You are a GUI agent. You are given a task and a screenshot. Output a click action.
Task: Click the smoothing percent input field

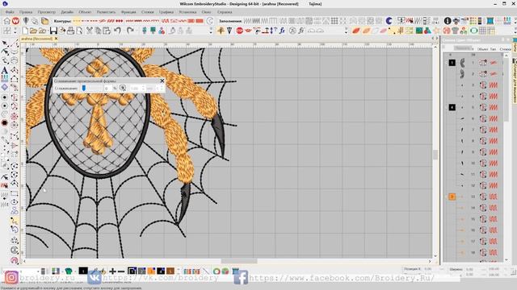107,89
